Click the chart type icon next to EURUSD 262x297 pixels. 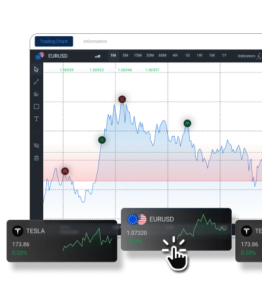coord(97,56)
